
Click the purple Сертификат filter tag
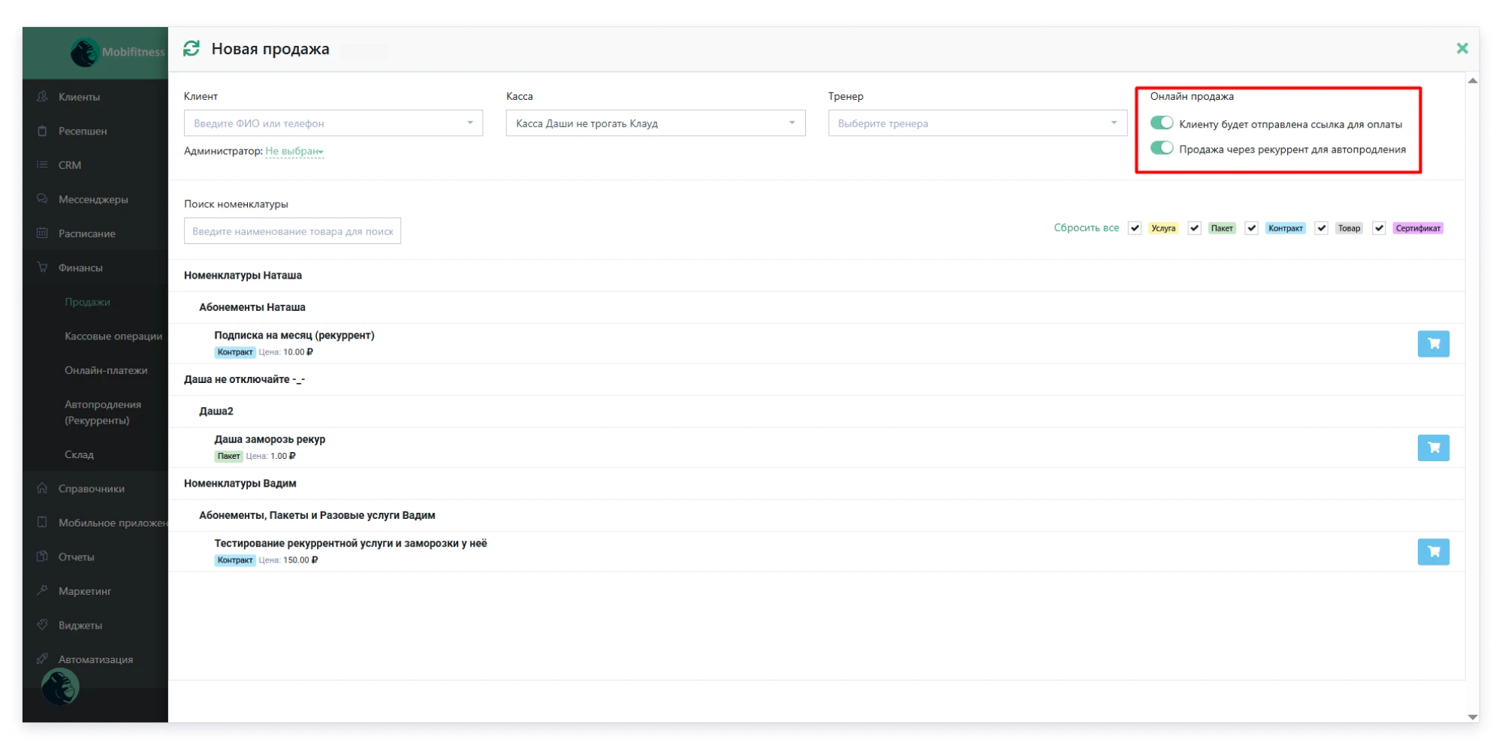click(x=1418, y=228)
